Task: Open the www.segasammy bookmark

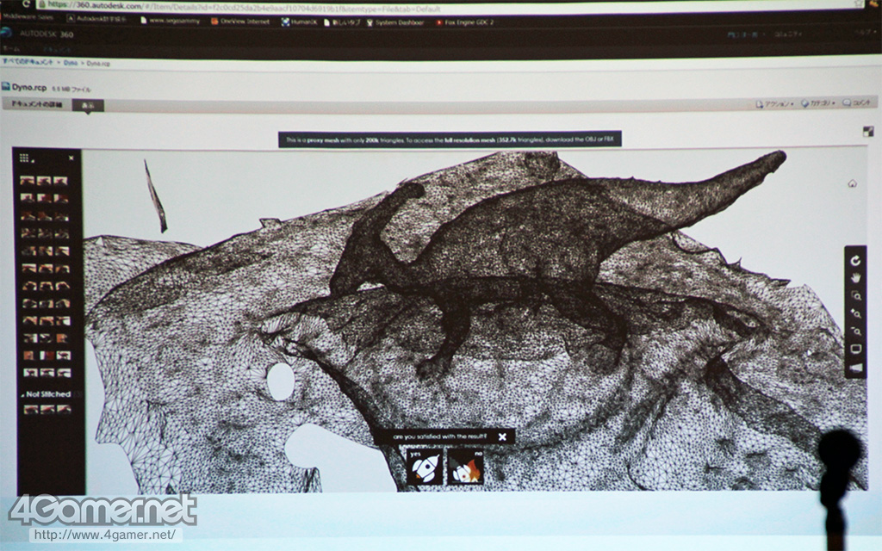Action: 170,21
